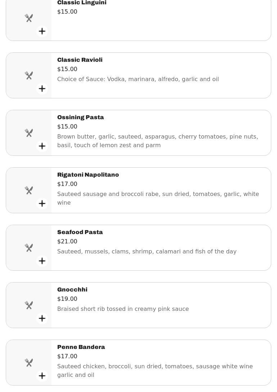277x392 pixels.
Task: Click the Seafood Pasta $21.00 price
Action: pos(67,242)
